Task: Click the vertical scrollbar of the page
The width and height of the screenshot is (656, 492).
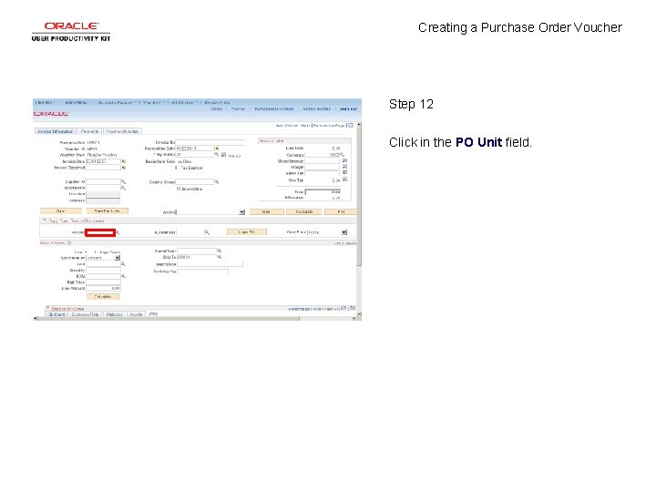Action: pyautogui.click(x=359, y=220)
